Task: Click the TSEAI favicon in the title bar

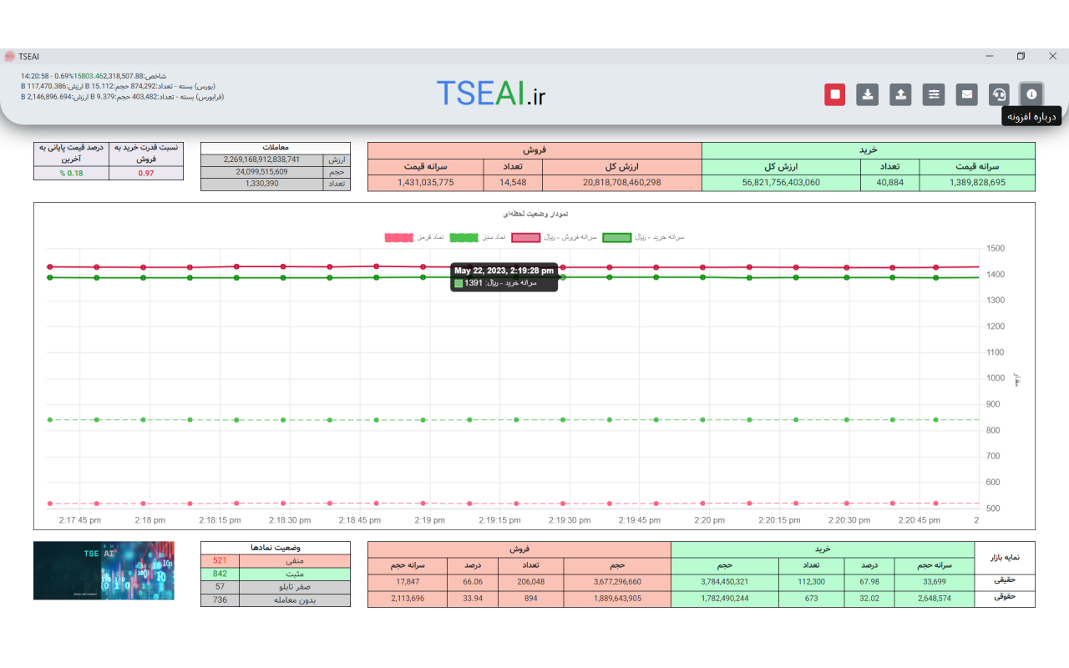Action: point(9,56)
